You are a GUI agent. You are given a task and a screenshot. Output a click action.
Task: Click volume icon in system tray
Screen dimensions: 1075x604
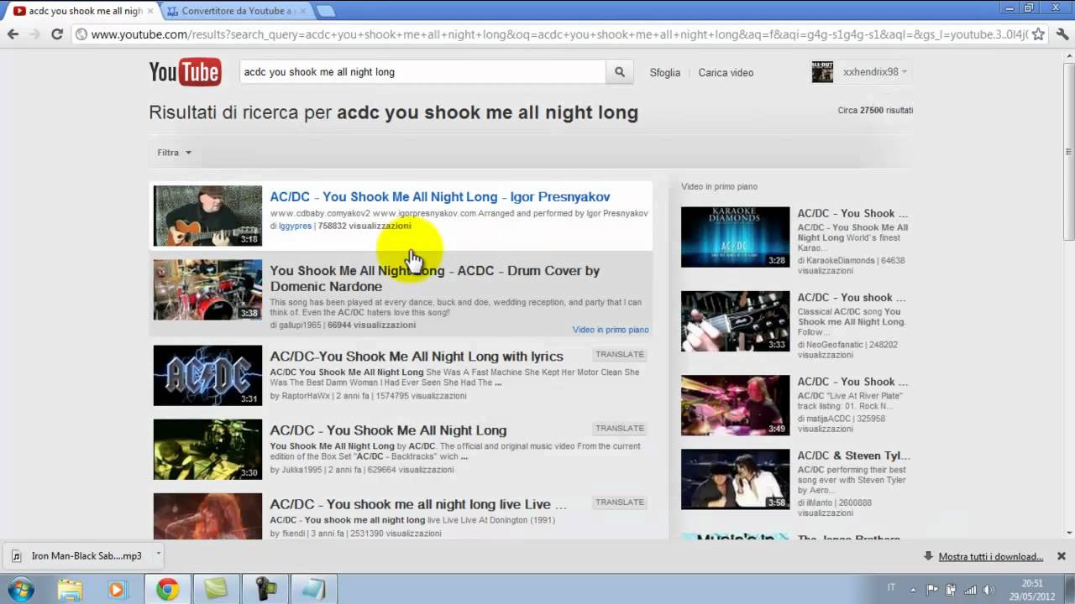990,589
